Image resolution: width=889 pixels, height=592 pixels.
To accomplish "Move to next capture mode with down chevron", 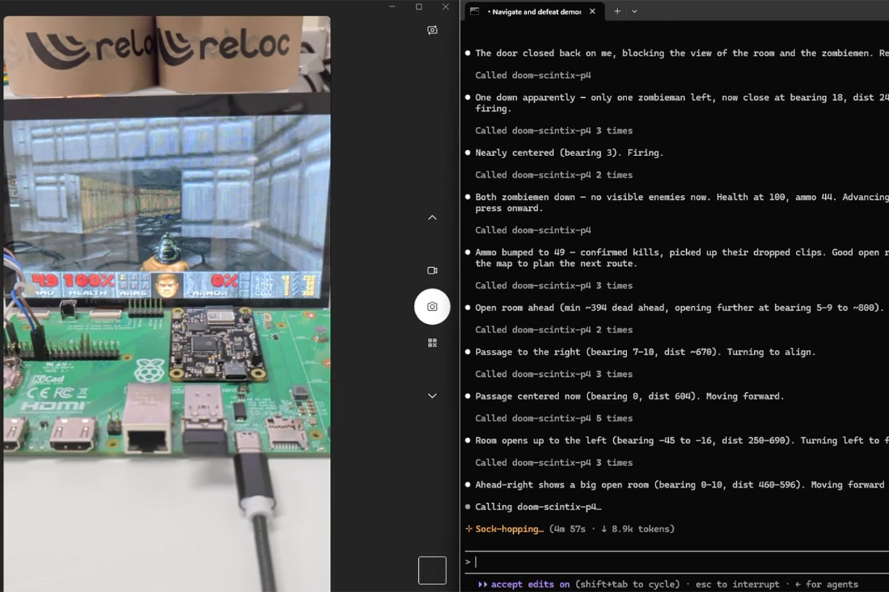I will tap(432, 396).
